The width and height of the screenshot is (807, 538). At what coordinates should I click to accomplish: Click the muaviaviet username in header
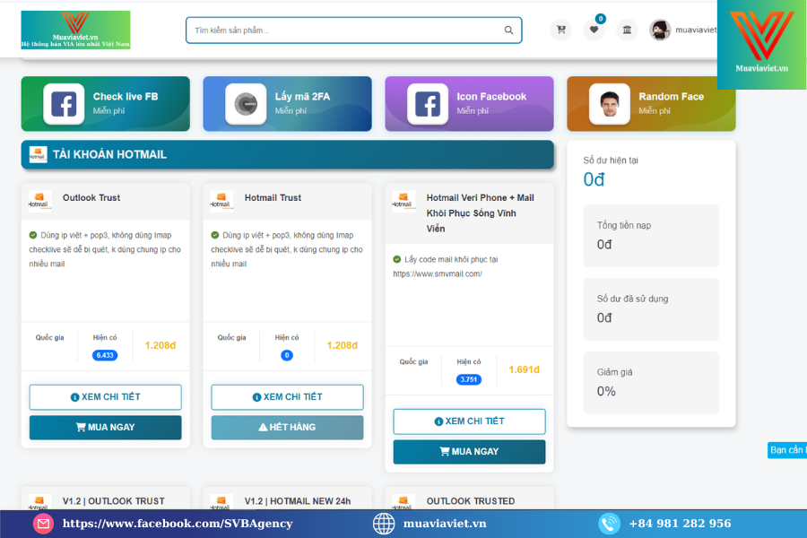click(695, 30)
